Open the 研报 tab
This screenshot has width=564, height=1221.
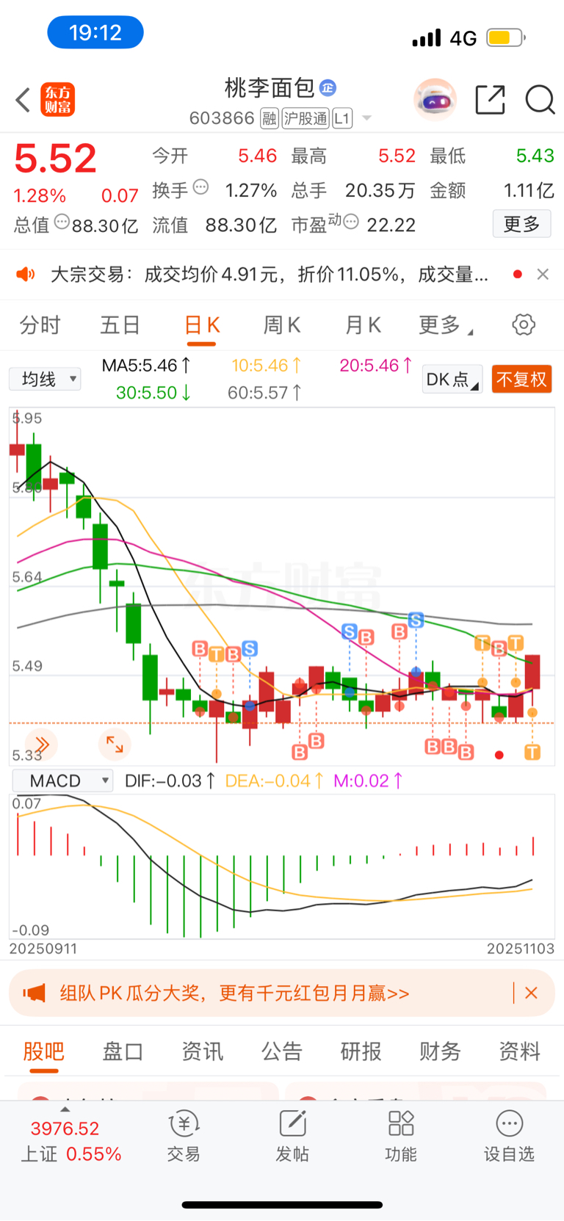[x=361, y=1051]
